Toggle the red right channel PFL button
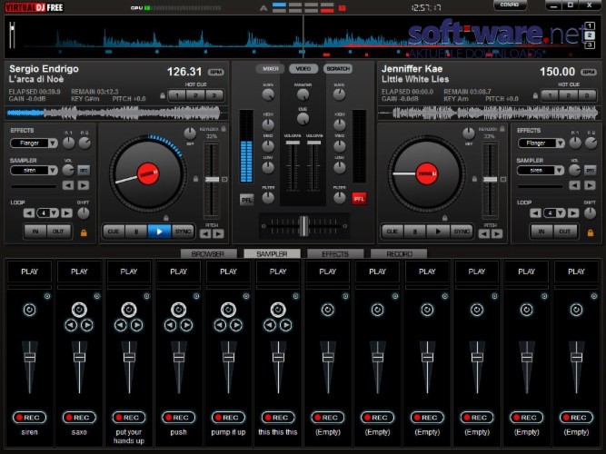Image resolution: width=606 pixels, height=454 pixels. [x=359, y=199]
